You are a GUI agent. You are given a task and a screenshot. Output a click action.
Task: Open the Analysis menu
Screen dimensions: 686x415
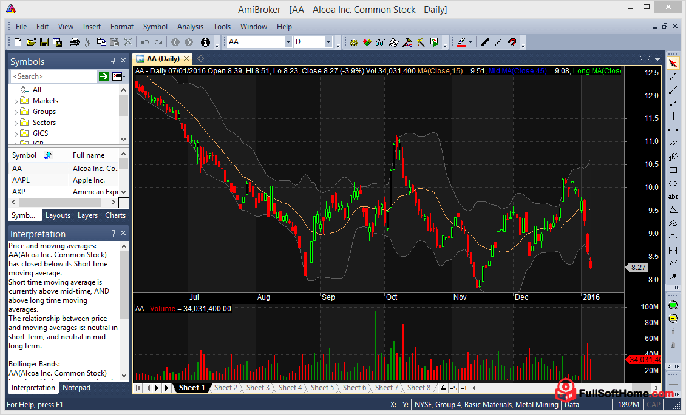point(190,27)
